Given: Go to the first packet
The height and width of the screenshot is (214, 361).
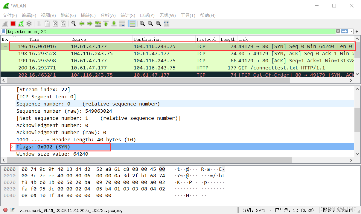Looking at the screenshot, I should [106, 24].
